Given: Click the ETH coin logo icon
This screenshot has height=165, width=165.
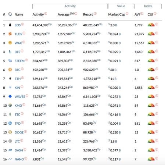Looking at the screenshot, I should coord(10,78).
